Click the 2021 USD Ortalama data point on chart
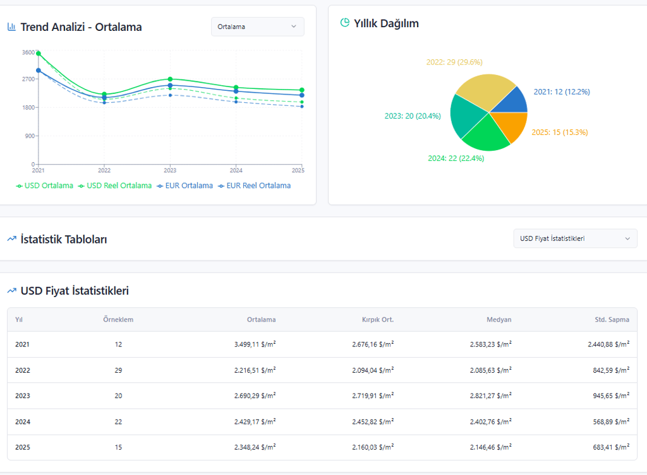The height and width of the screenshot is (475, 647). [39, 54]
